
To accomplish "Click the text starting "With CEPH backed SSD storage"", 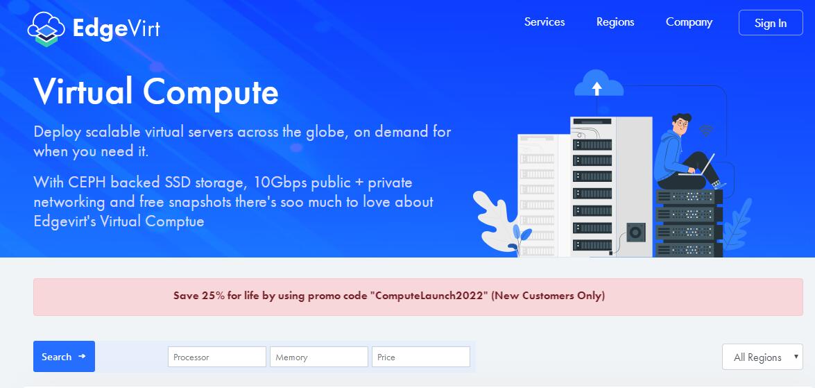I will 233,202.
